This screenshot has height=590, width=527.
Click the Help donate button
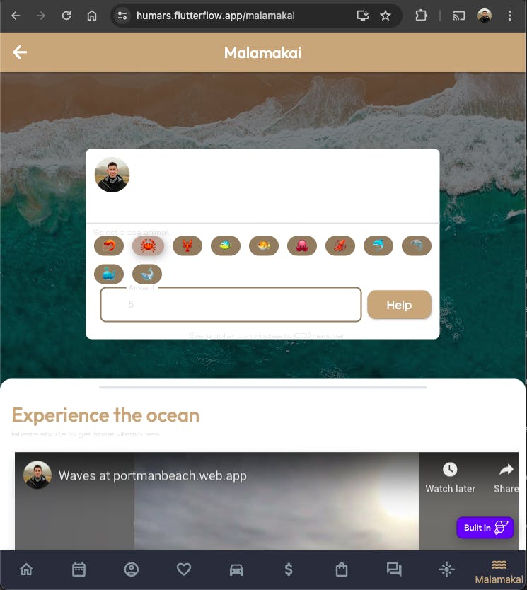399,305
